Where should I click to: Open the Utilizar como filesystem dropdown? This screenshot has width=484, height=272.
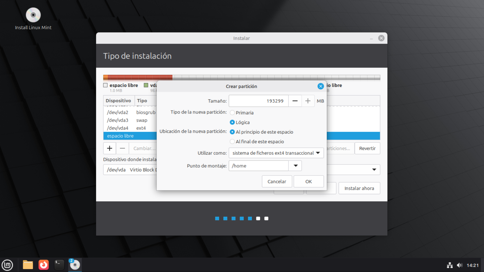coord(276,153)
